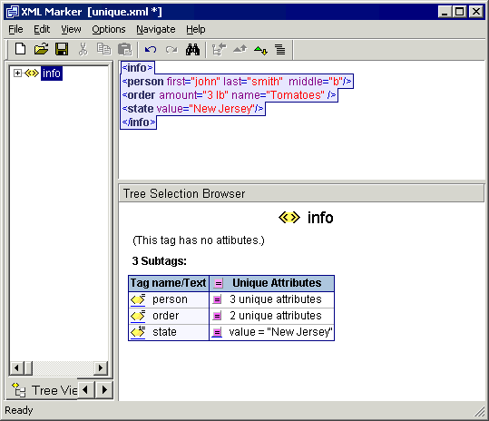Open Find with the binoculars icon

point(192,49)
